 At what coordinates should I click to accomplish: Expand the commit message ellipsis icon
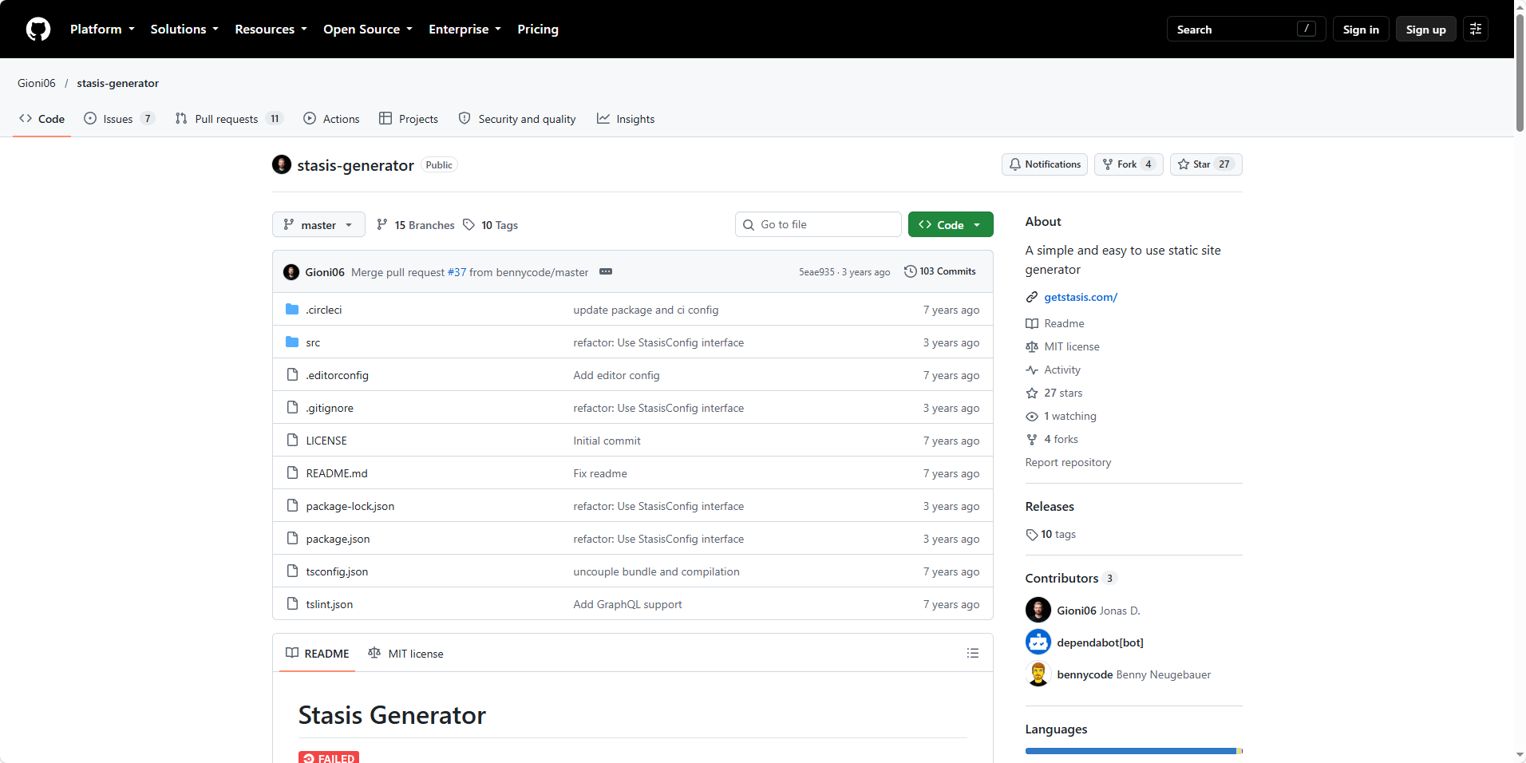click(x=606, y=272)
